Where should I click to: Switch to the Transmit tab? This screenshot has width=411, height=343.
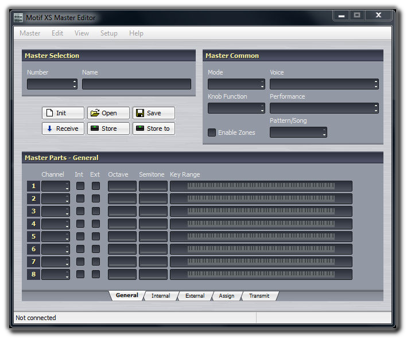259,296
